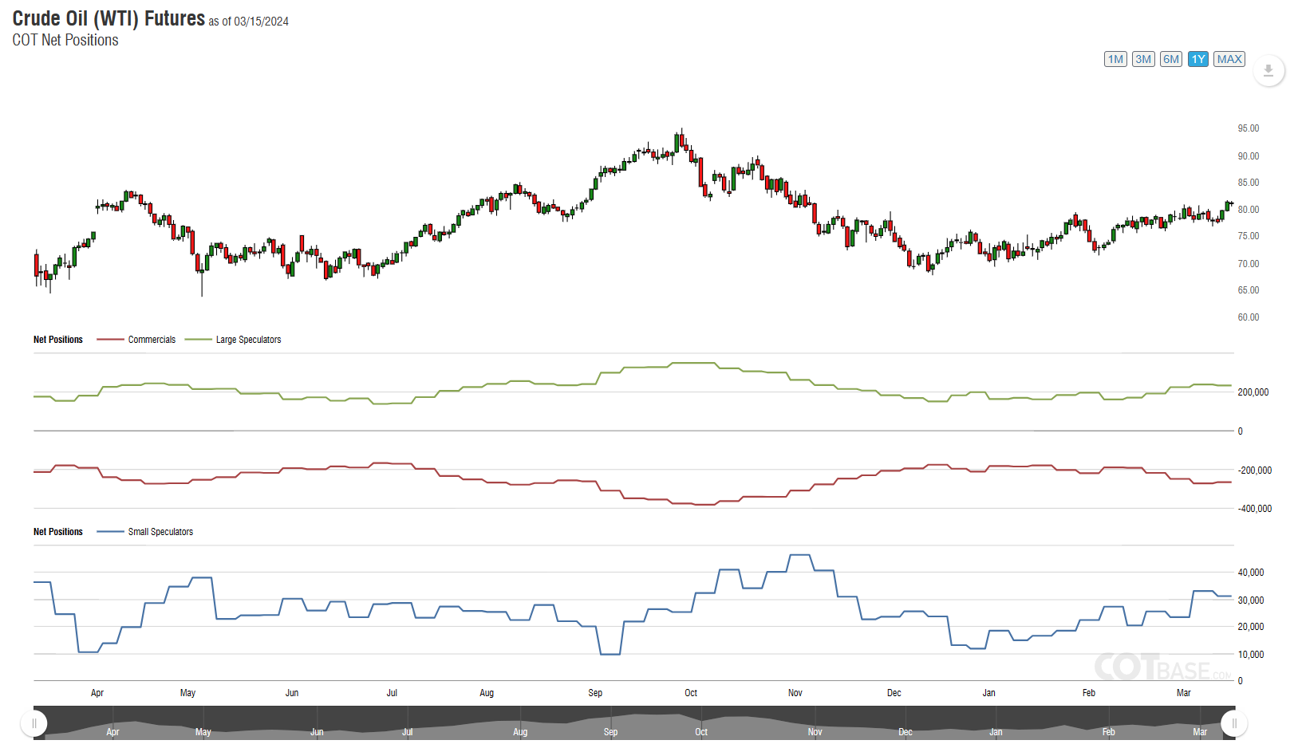Click the Jan label on the main x-axis

point(989,693)
